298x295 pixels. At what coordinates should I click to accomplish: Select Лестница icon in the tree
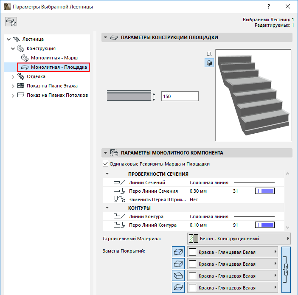17,39
